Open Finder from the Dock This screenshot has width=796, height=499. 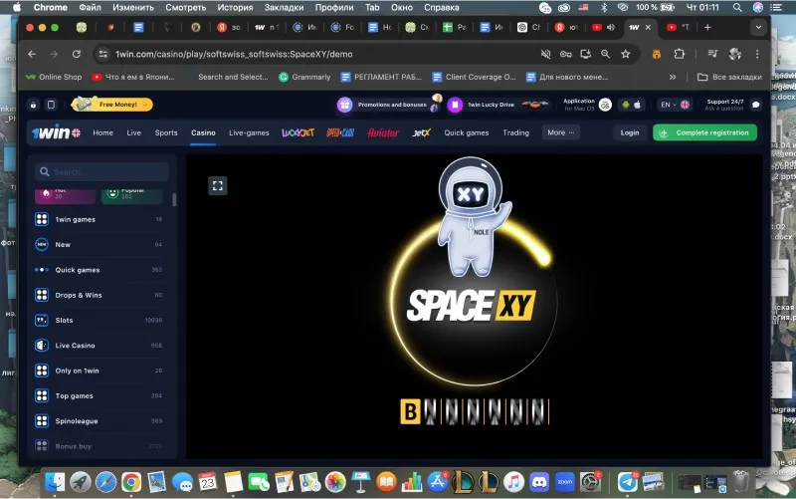[x=55, y=482]
